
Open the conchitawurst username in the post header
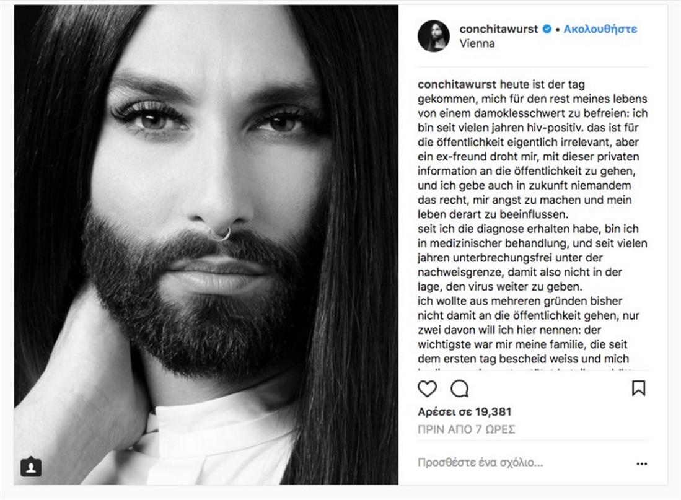click(x=498, y=29)
